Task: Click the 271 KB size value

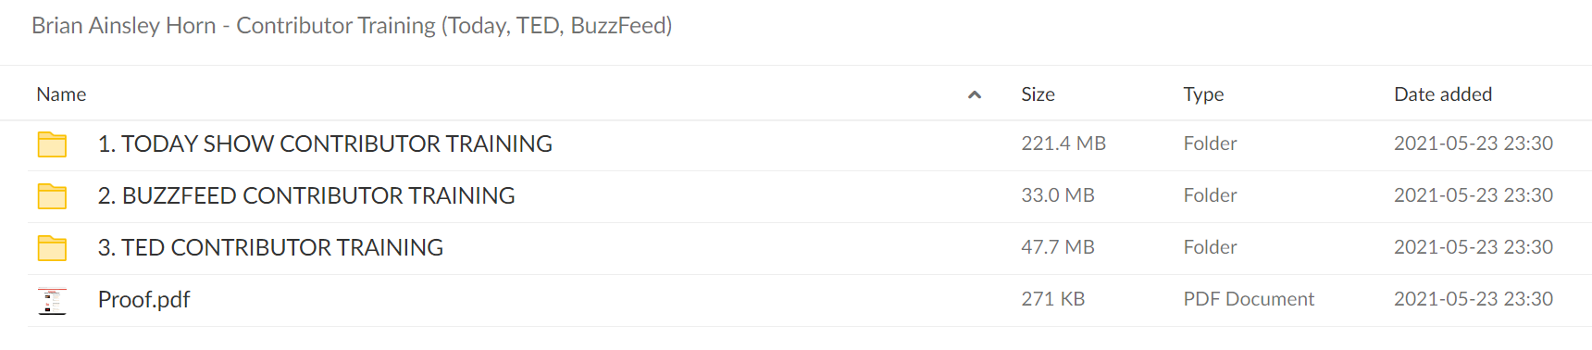Action: (x=1053, y=299)
